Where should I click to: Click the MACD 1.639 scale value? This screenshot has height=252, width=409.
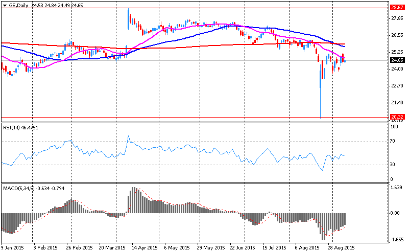tap(397, 188)
